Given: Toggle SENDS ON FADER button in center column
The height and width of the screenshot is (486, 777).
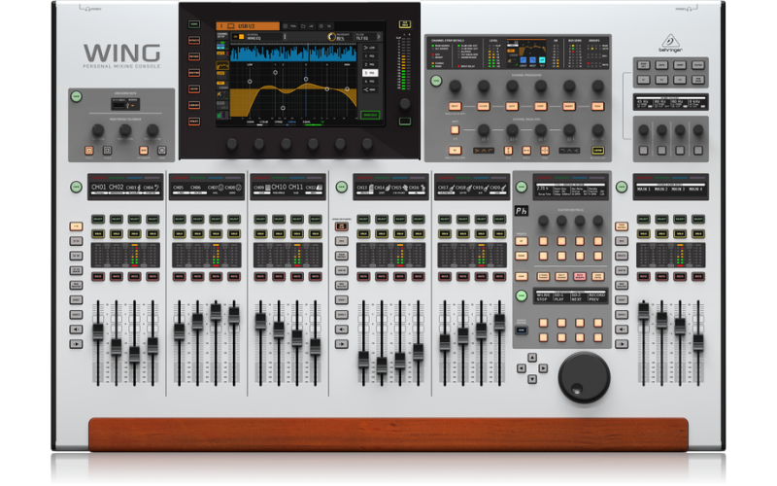Looking at the screenshot, I should pos(341,226).
